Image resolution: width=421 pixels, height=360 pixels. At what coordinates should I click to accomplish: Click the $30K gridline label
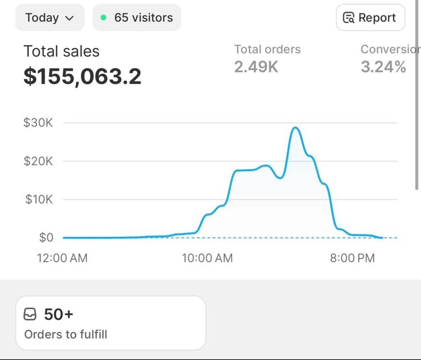coord(38,123)
